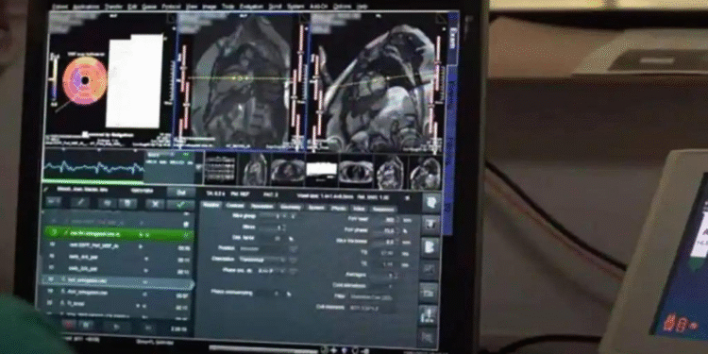Click the bottom icon in right icon column
Screen dimensions: 708x354
point(428,336)
